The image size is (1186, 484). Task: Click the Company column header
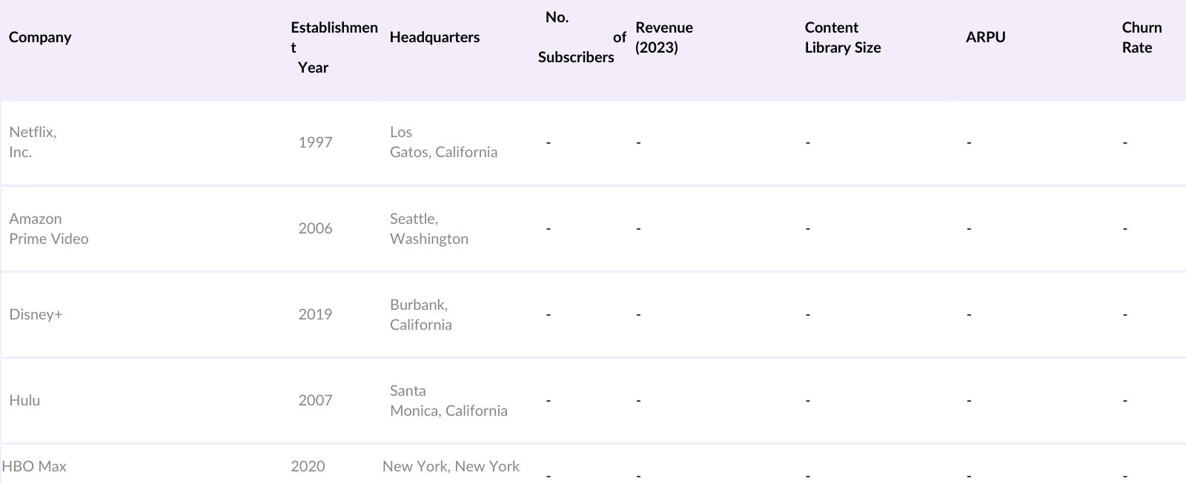pyautogui.click(x=40, y=37)
